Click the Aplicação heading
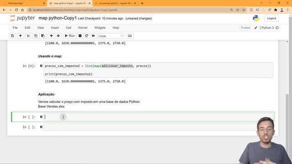The width and height of the screenshot is (292, 164). (47, 94)
